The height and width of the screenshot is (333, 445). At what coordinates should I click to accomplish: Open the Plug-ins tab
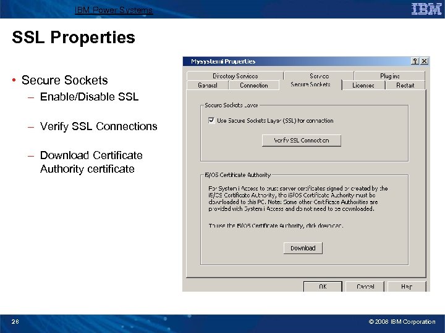pyautogui.click(x=389, y=76)
